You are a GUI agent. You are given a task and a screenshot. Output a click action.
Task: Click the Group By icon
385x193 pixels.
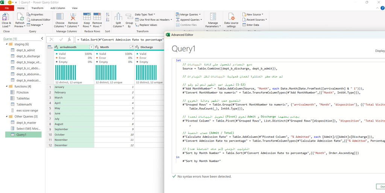[x=129, y=17]
